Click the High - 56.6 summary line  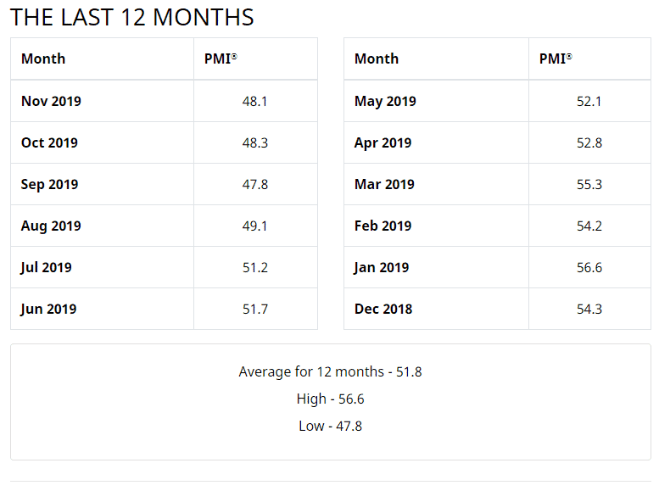click(330, 399)
